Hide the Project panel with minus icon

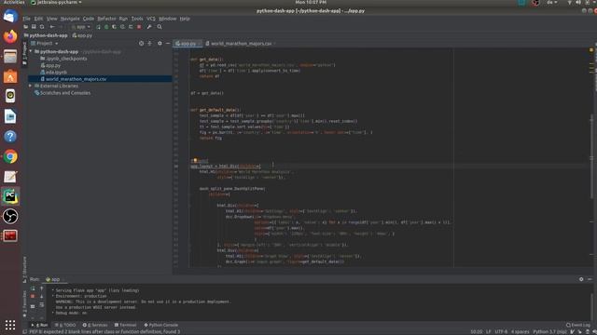pyautogui.click(x=168, y=44)
